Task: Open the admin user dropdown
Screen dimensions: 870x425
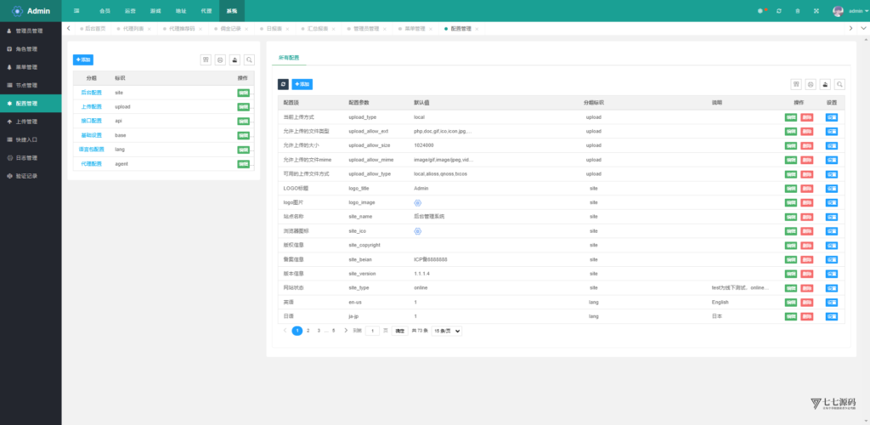Action: pos(858,10)
